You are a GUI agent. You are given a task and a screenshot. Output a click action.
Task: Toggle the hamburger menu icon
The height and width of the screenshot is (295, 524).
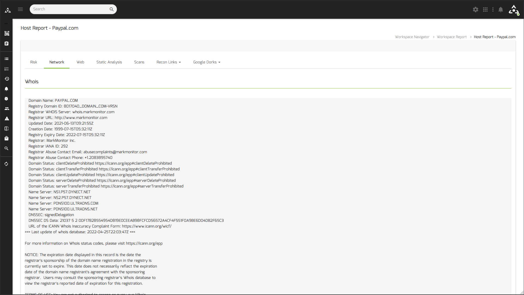pos(20,9)
